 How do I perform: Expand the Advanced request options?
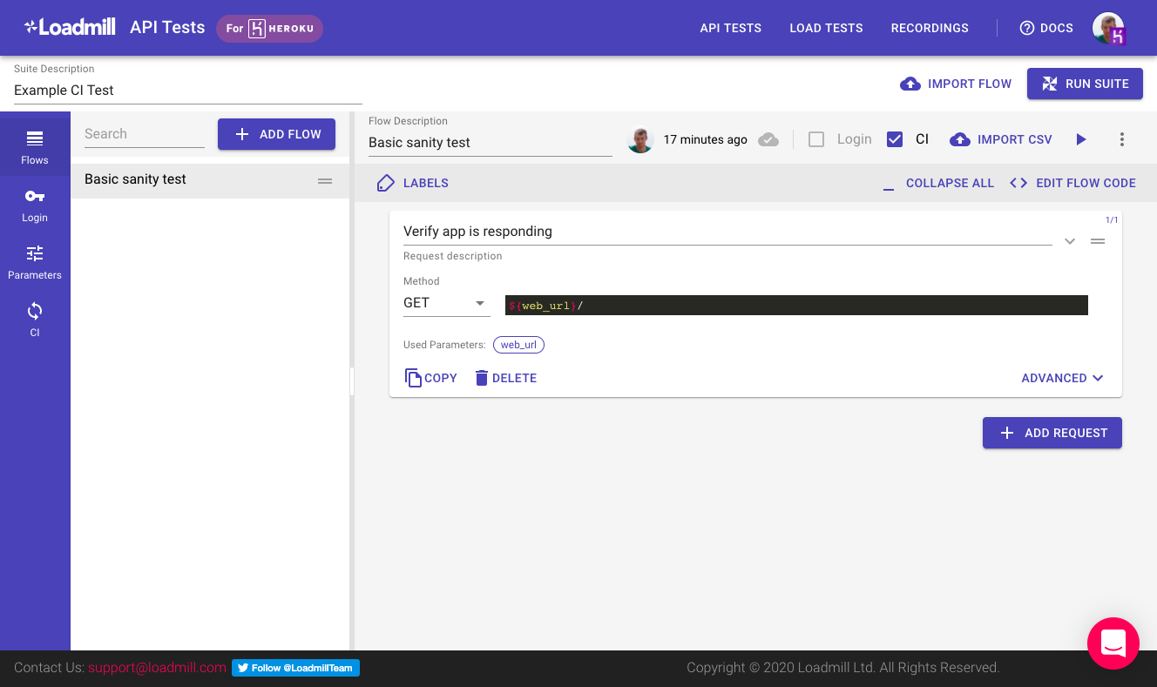click(x=1062, y=378)
